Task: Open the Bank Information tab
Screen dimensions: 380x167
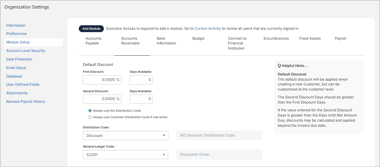Action: click(166, 41)
